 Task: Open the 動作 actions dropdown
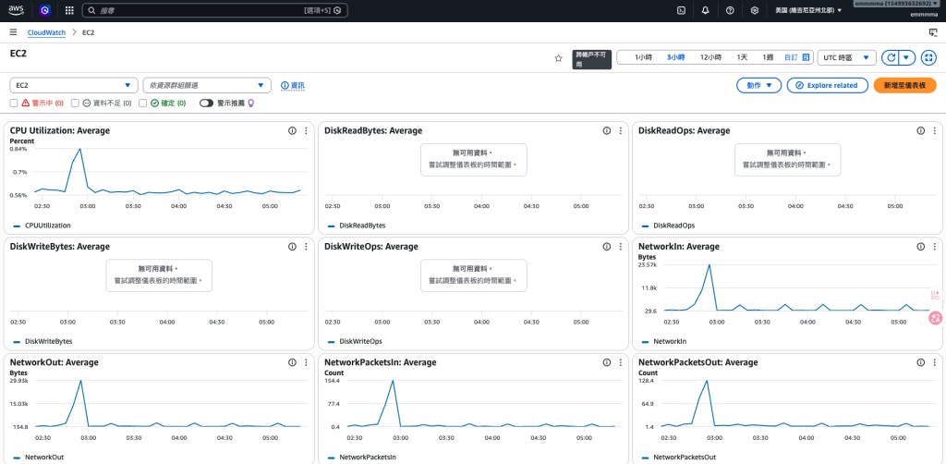(x=759, y=85)
